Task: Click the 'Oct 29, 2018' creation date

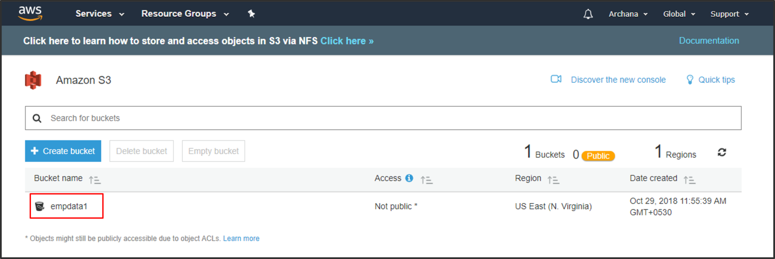Action: click(678, 207)
